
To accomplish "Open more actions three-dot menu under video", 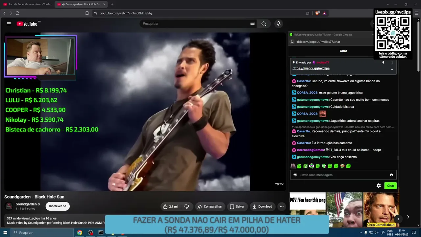I will coord(282,207).
